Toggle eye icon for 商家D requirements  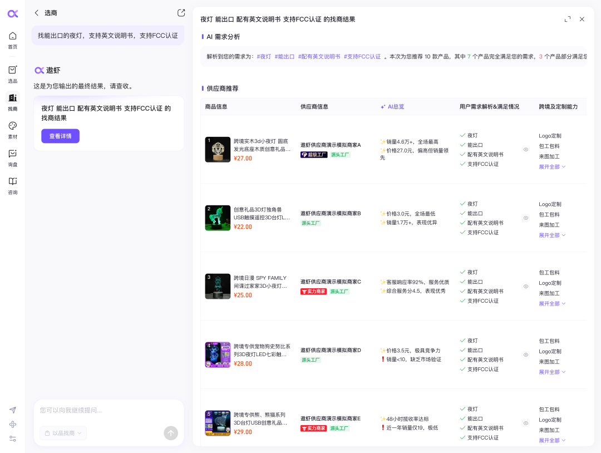(x=526, y=355)
